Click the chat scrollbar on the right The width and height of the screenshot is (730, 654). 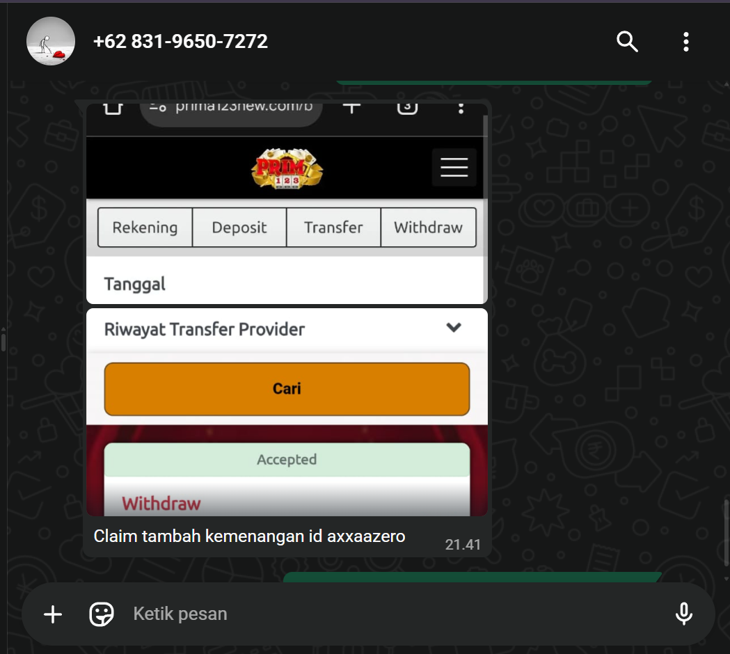coord(727,533)
